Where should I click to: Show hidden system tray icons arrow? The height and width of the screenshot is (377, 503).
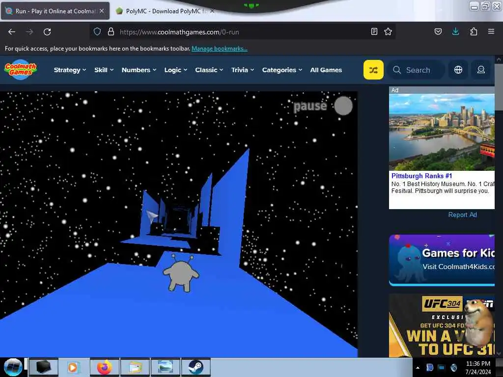[418, 368]
